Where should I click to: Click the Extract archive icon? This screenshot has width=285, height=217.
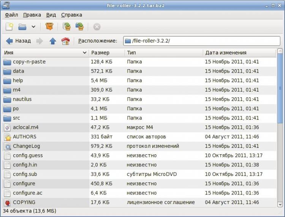(x=49, y=27)
